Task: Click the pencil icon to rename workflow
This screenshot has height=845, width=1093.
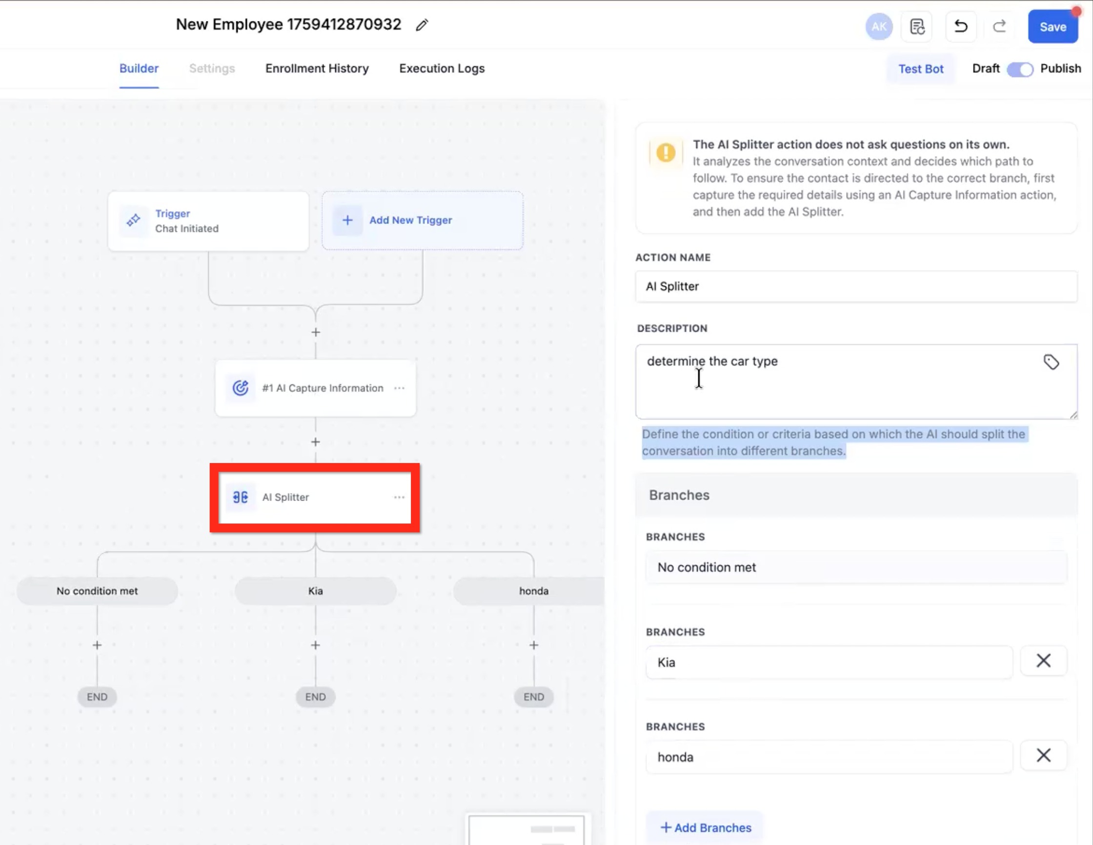Action: pyautogui.click(x=422, y=25)
